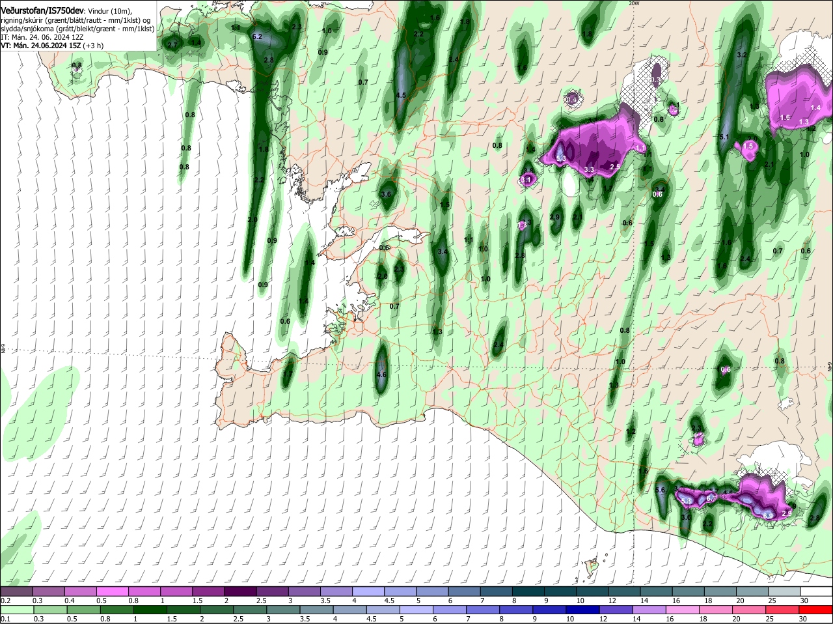Select the darkest green swatch labeled 1, lower scale
Viewport: 833px width, 624px height.
tap(150, 609)
